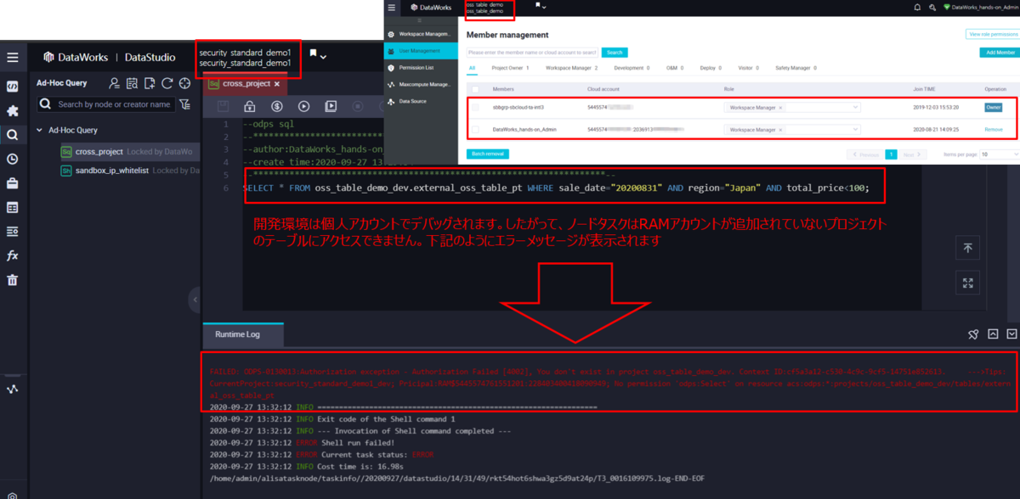1020x499 pixels.
Task: Click the code search icon in Ad-Hoc Query
Action: pyautogui.click(x=132, y=83)
